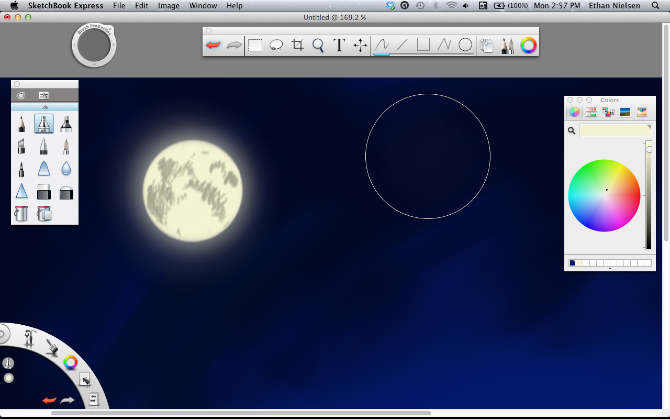Select the smear brush
Viewport: 670px width, 419px height.
(44, 169)
